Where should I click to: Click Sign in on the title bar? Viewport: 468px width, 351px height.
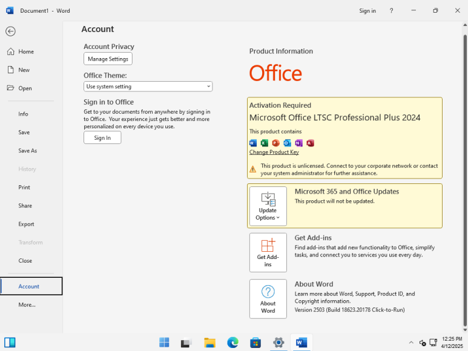[x=367, y=11]
